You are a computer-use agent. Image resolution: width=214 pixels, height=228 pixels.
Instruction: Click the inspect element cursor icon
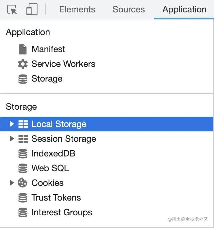[12, 10]
